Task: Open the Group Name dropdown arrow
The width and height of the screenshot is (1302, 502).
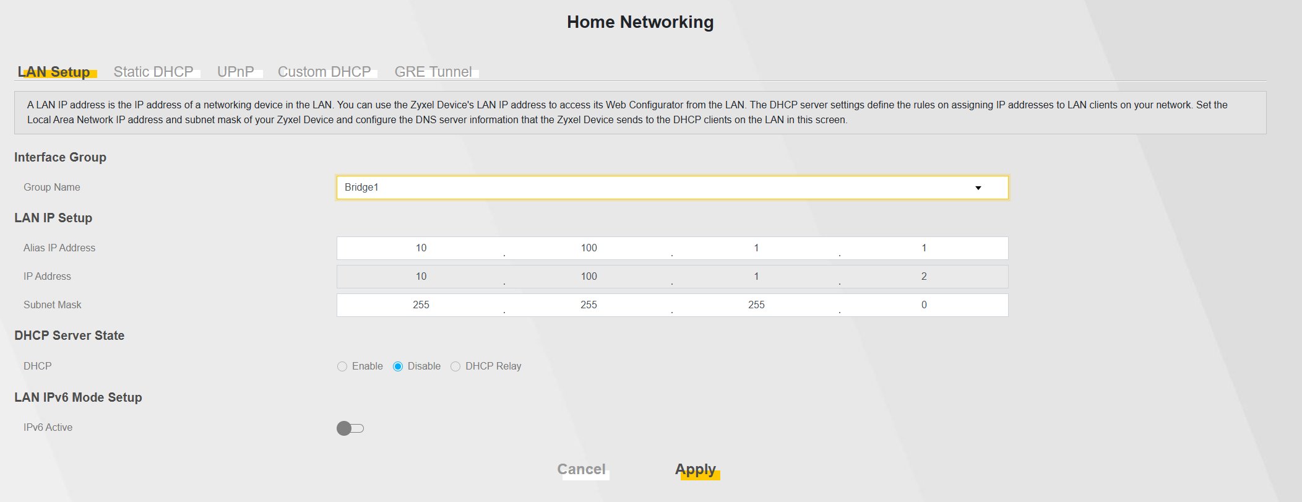Action: 978,188
